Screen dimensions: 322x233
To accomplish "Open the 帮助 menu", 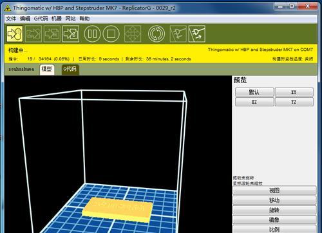I will tap(84, 19).
